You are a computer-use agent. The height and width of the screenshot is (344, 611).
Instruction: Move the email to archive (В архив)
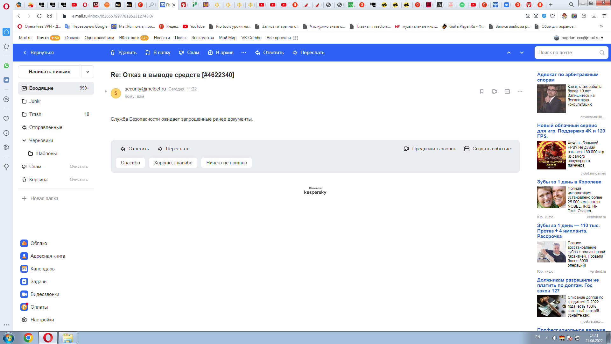tap(221, 53)
